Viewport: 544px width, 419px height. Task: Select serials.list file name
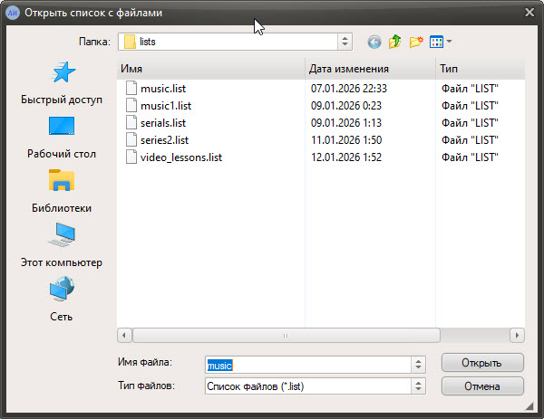pos(163,123)
